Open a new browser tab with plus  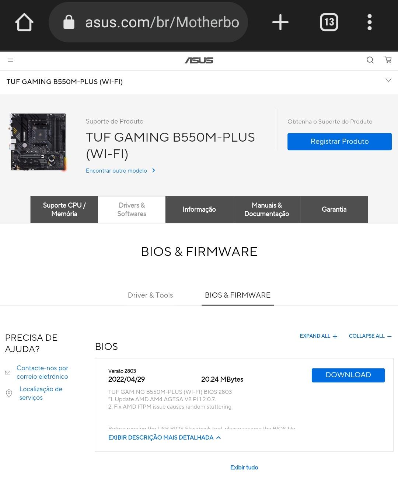click(x=280, y=22)
